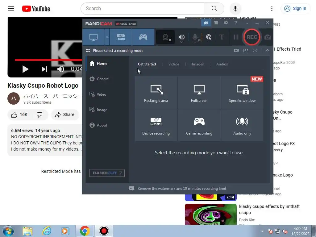Click Remove the watermark message link
Viewport: 316px width, 237px height.
182,189
